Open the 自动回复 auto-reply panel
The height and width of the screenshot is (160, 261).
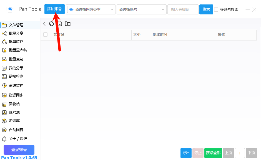(17, 129)
